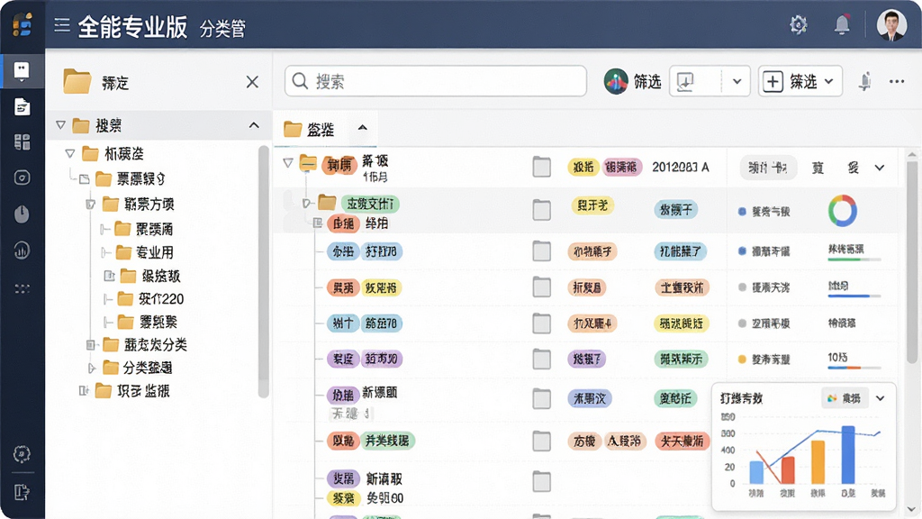
Task: Open the 分类管 header tab
Action: pos(222,28)
